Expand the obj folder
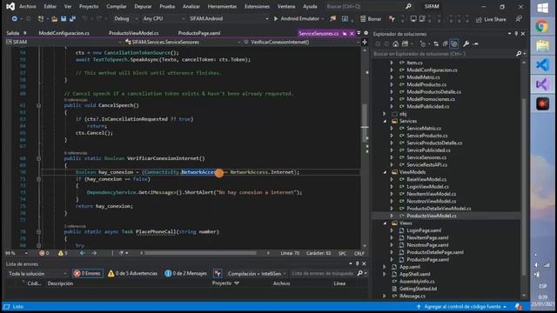The height and width of the screenshot is (313, 557). tap(385, 114)
